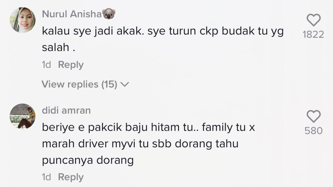The image size is (333, 187).
Task: Click the 1d timestamp under didi amran's comment
Action: pos(46,177)
